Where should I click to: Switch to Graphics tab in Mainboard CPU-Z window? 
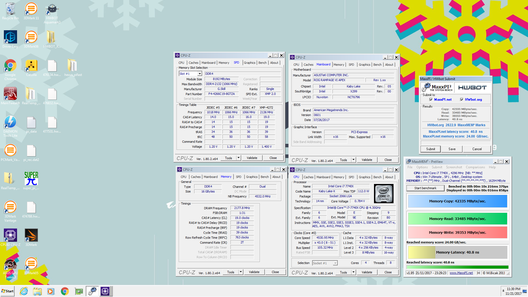coord(364,65)
